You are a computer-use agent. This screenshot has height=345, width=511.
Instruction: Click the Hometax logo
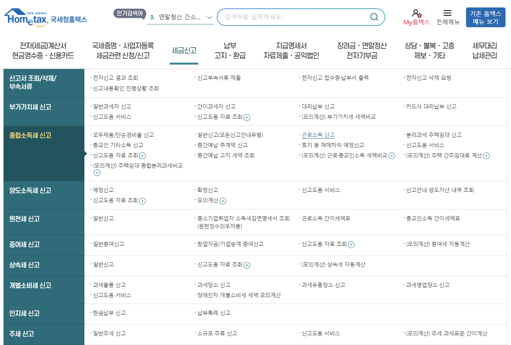(46, 18)
